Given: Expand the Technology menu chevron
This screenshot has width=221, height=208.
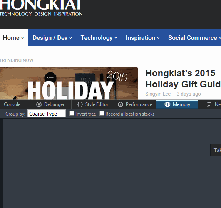Looking at the screenshot, I should point(116,37).
